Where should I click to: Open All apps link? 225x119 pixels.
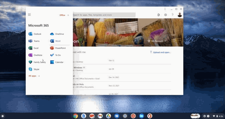34,76
